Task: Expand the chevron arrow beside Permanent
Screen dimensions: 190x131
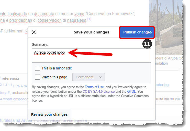Action: (x=100, y=77)
